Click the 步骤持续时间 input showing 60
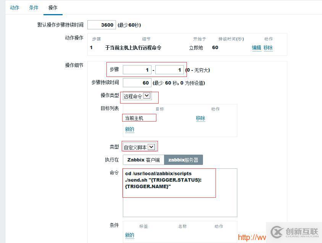 click(137, 83)
